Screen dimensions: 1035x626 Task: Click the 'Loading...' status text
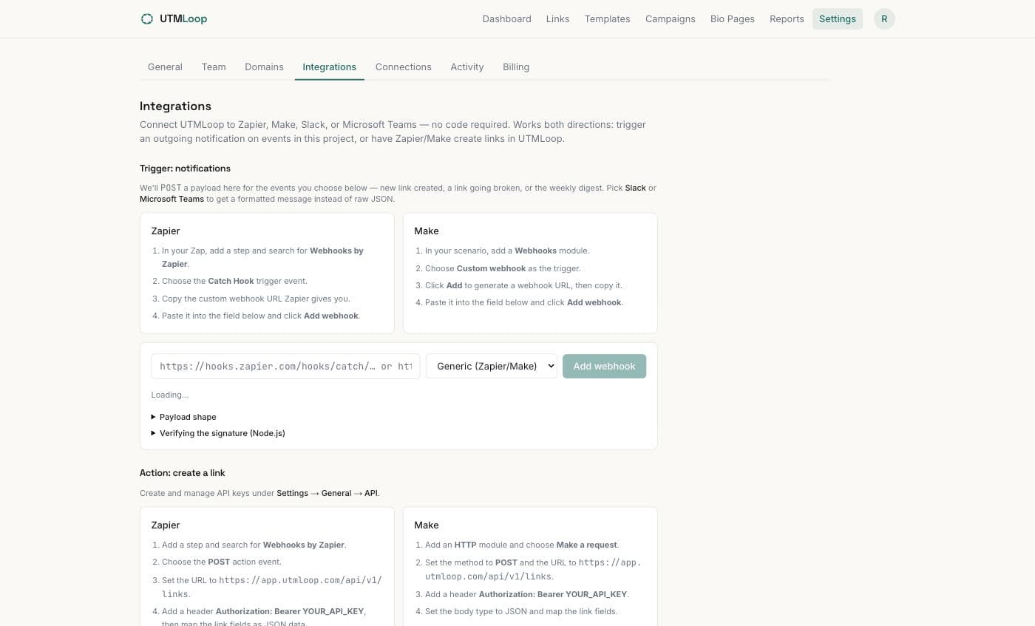(169, 395)
